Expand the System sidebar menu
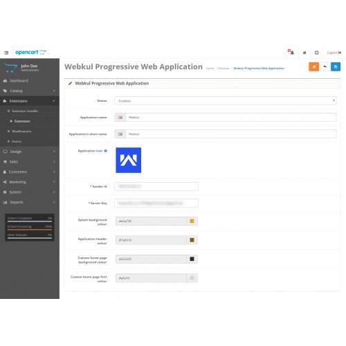 [x=30, y=192]
